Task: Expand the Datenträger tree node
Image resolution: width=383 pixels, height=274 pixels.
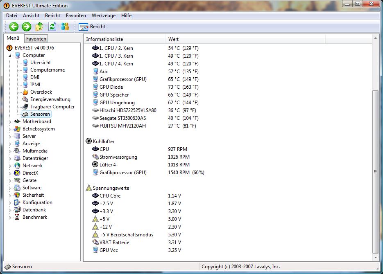Action: pyautogui.click(x=10, y=159)
